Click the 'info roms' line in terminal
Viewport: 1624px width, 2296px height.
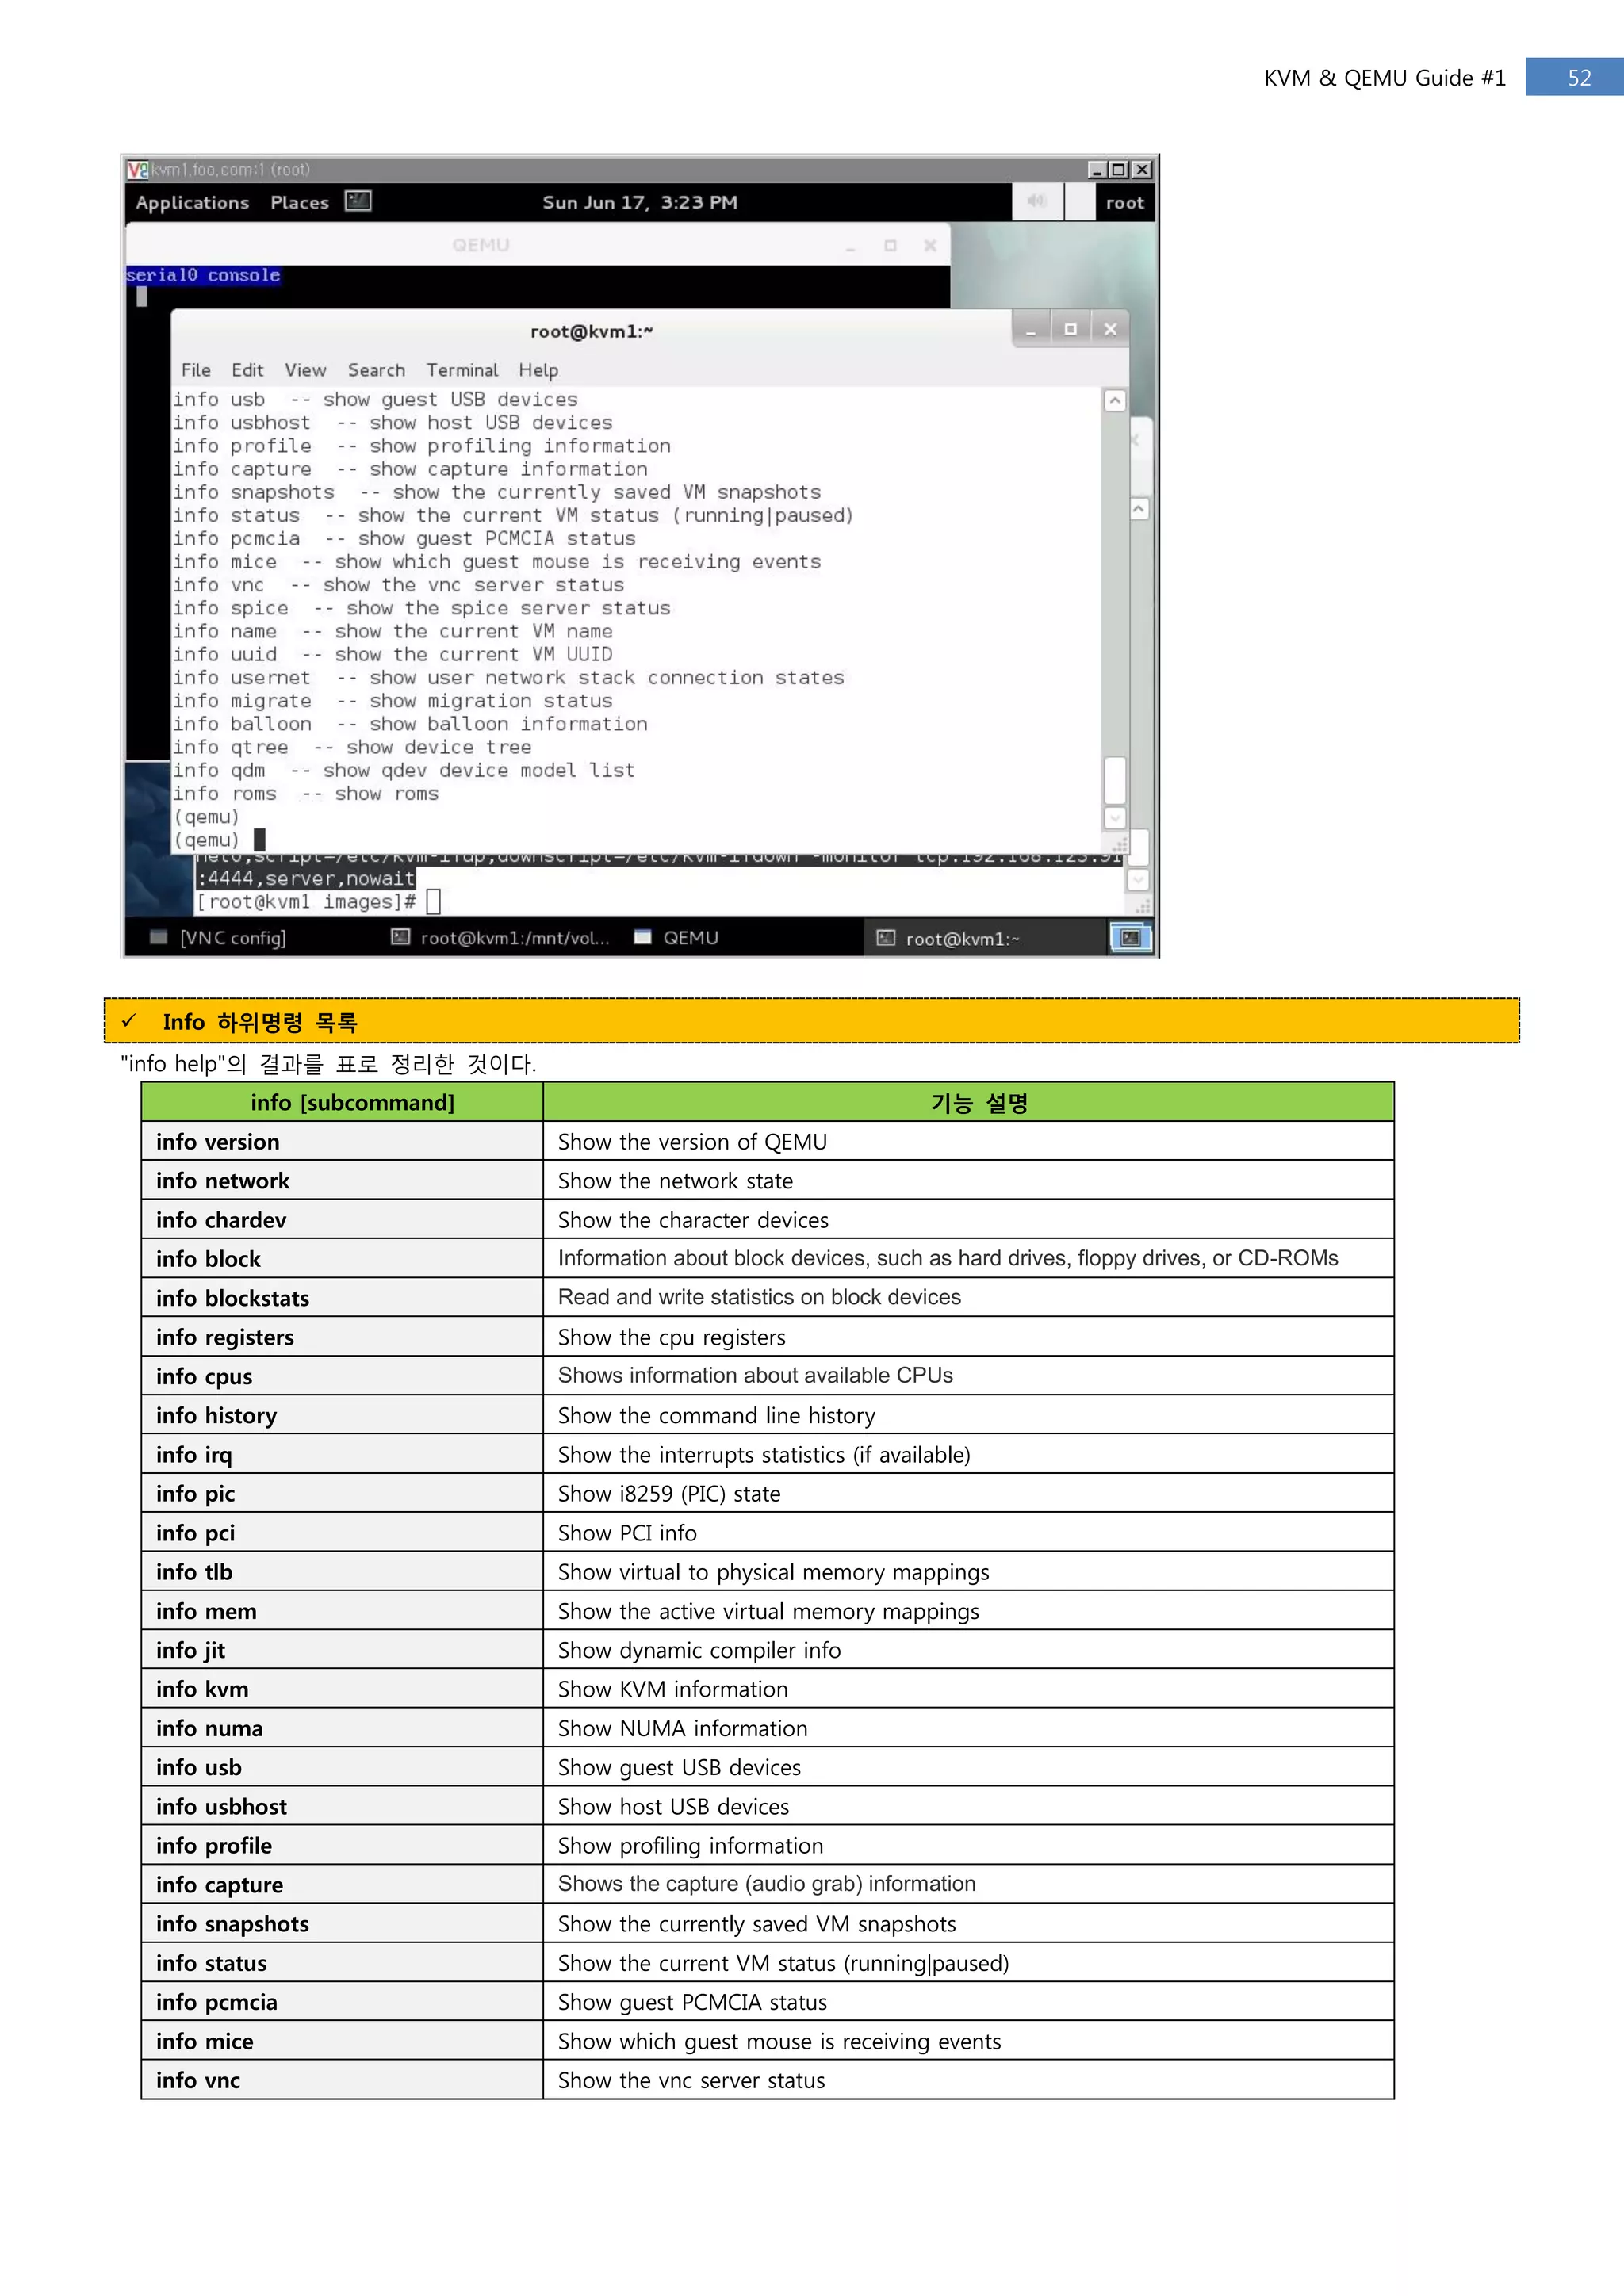[306, 794]
